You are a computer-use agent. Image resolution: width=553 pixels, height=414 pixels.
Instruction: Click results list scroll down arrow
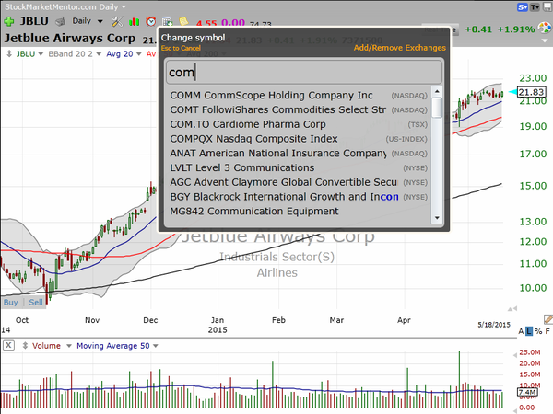437,218
